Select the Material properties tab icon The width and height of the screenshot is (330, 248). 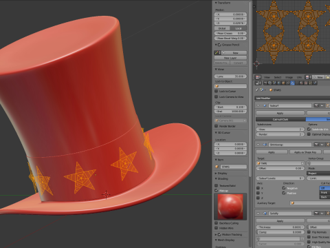pos(302,83)
